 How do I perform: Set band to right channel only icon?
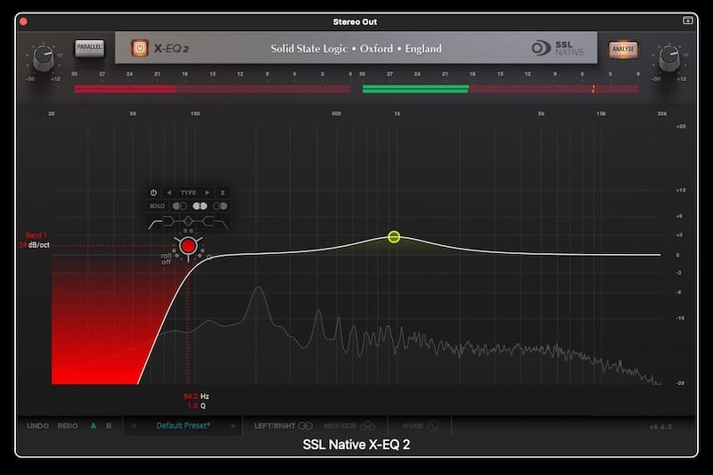pos(220,207)
